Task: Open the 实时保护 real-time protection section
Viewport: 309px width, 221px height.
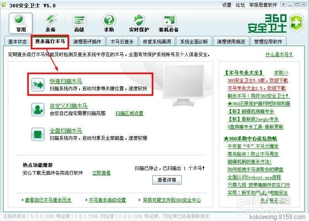Action: point(139,23)
